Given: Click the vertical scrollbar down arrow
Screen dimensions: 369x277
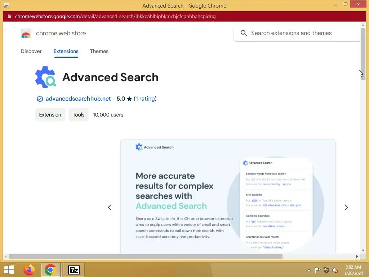Looking at the screenshot, I should (363, 250).
